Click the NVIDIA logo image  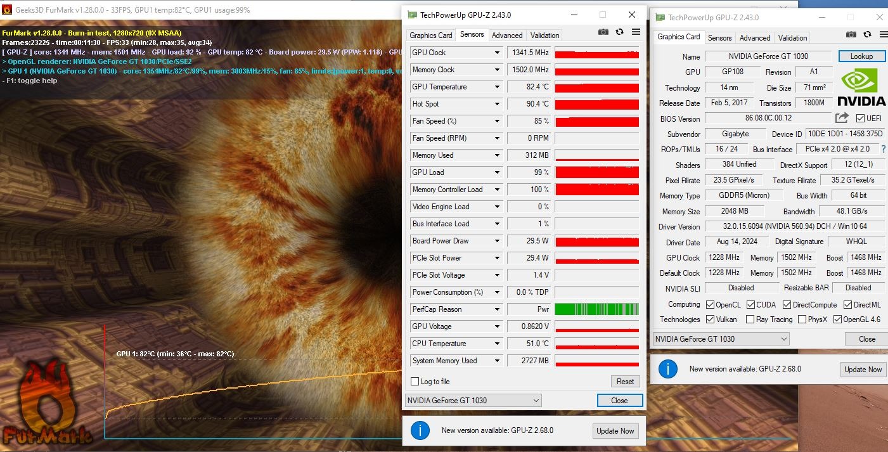861,87
